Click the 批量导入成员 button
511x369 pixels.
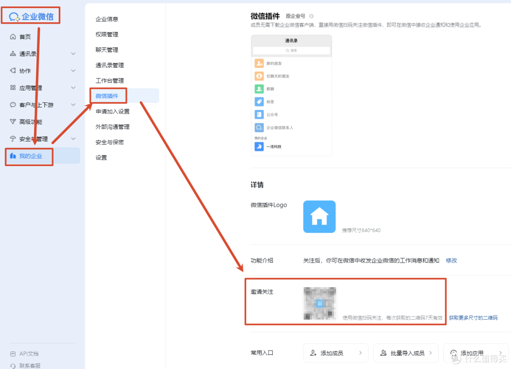tap(406, 353)
